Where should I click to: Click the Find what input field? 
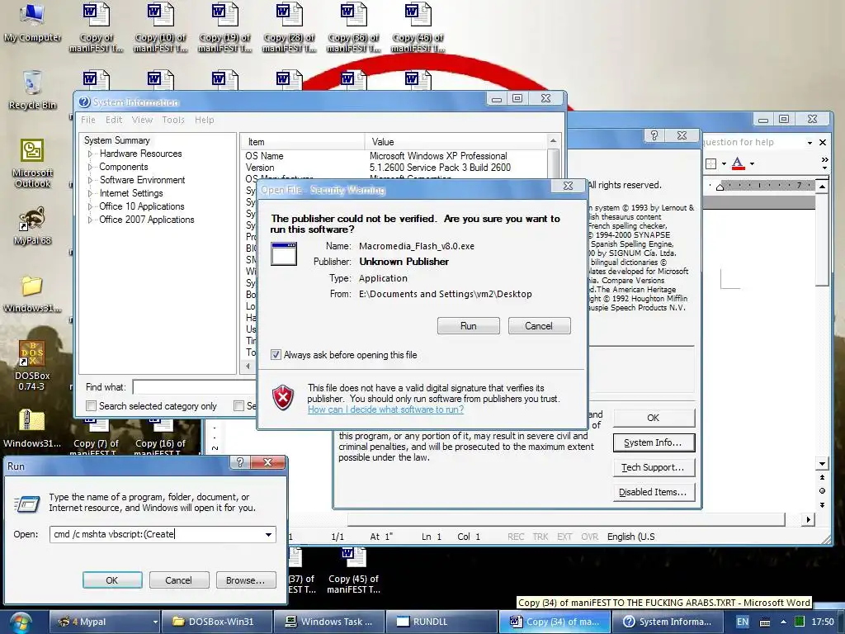click(x=195, y=387)
